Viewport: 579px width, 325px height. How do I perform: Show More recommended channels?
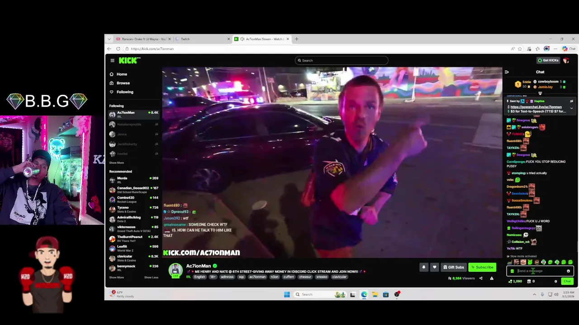point(116,277)
